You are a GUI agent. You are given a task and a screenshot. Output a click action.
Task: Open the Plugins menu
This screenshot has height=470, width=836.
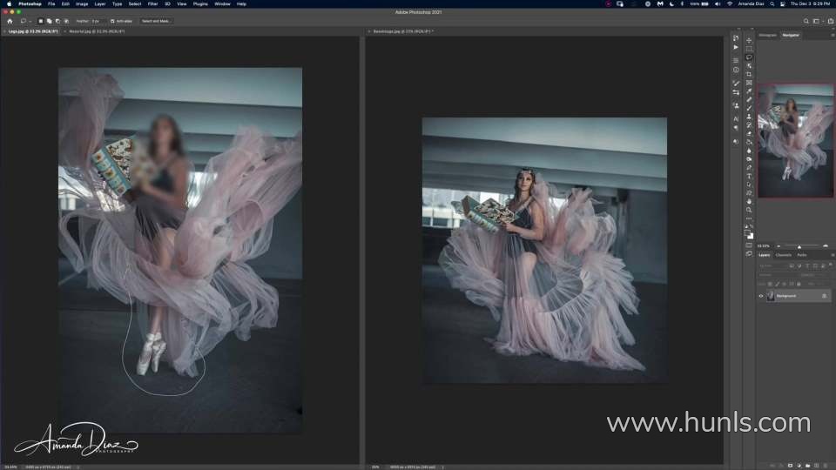coord(200,3)
